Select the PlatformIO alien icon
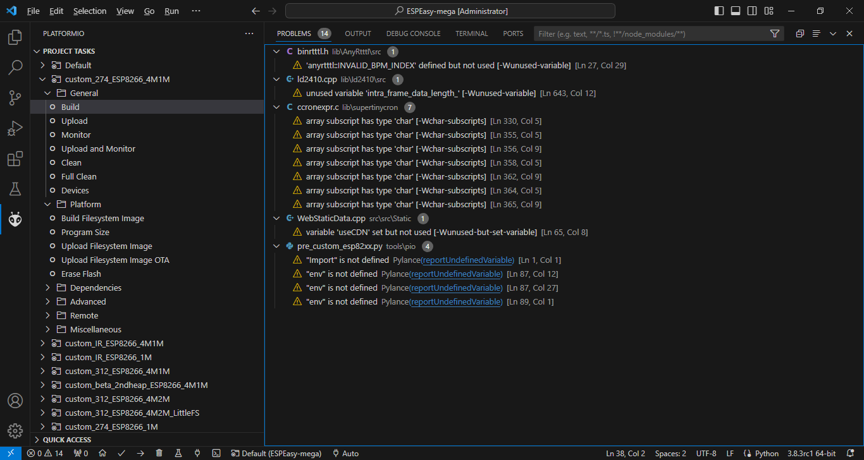This screenshot has height=460, width=864. click(15, 219)
